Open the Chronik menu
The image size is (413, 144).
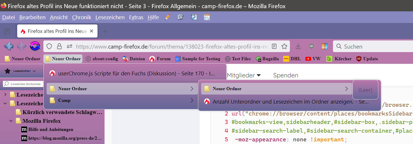pyautogui.click(x=81, y=17)
